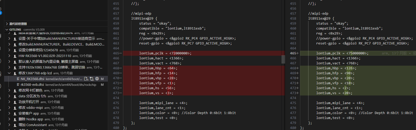Click added line lontium,hbp = <126>
416x130 pixels.
pyautogui.click(x=336, y=68)
